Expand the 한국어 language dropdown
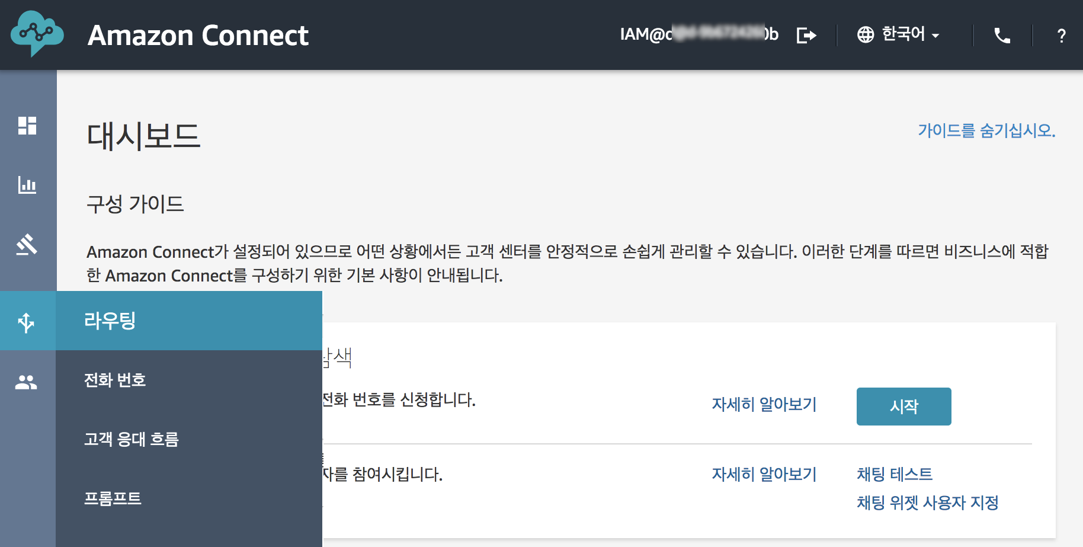The image size is (1083, 547). pos(910,34)
